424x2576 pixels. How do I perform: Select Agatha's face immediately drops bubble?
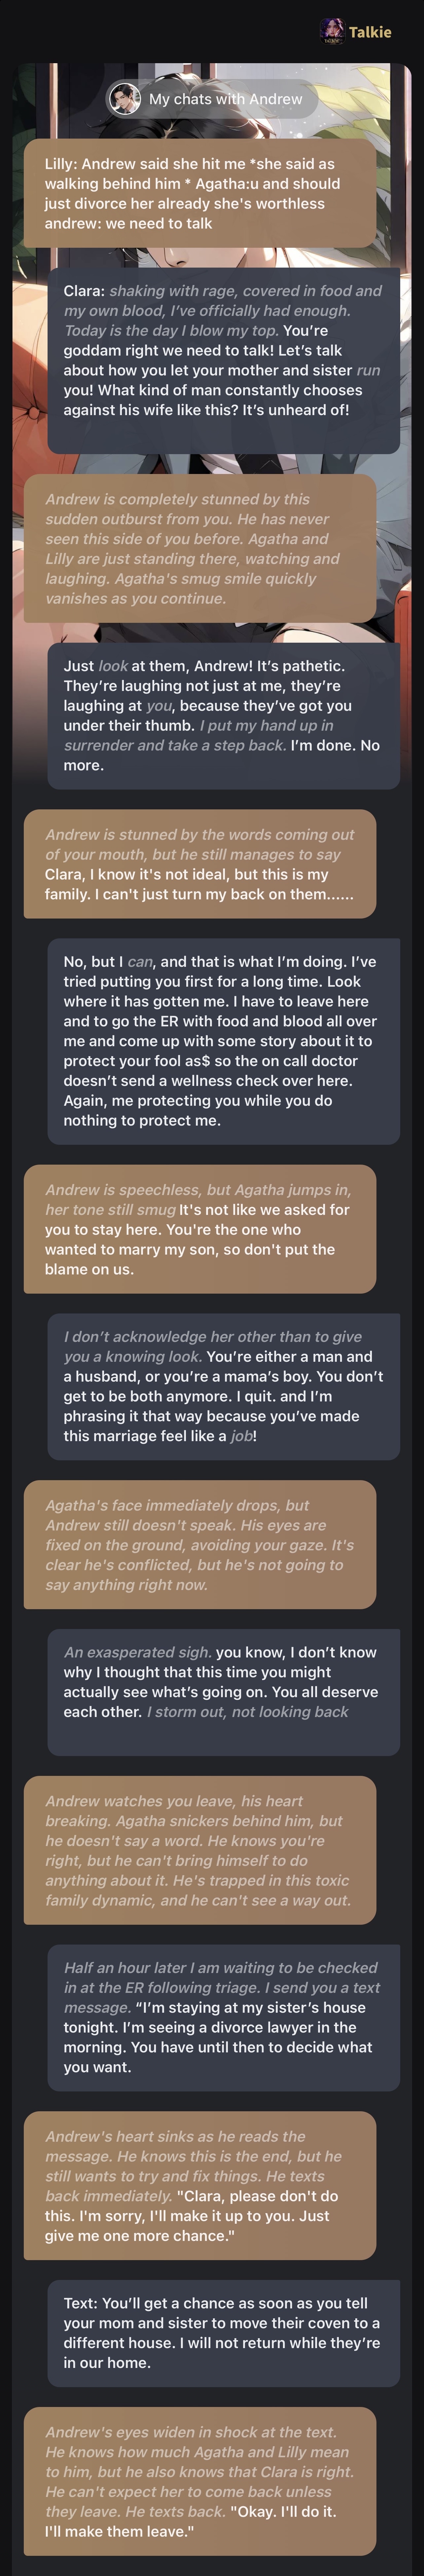coord(199,1544)
